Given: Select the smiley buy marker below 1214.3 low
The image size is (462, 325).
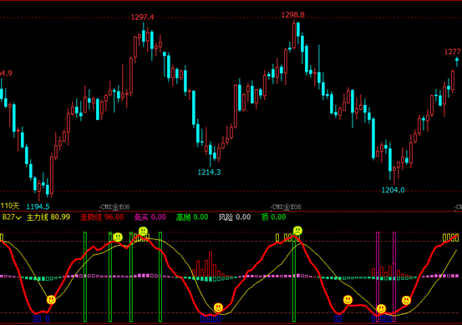Looking at the screenshot, I should (x=218, y=307).
